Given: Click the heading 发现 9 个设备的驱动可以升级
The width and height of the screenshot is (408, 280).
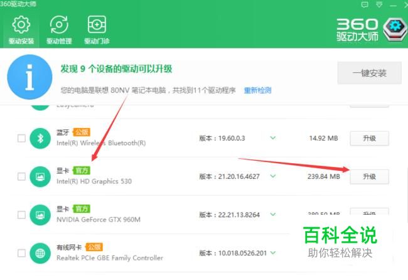Looking at the screenshot, I should pyautogui.click(x=116, y=69).
